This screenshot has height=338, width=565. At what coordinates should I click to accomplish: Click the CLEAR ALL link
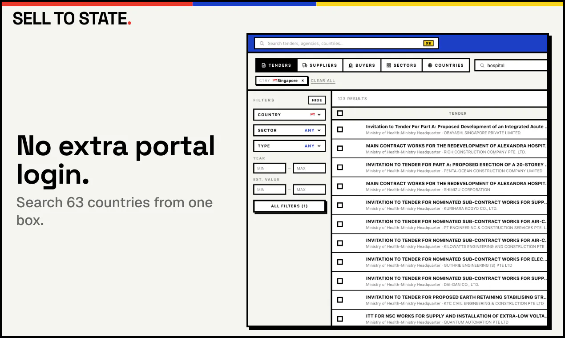tap(323, 81)
